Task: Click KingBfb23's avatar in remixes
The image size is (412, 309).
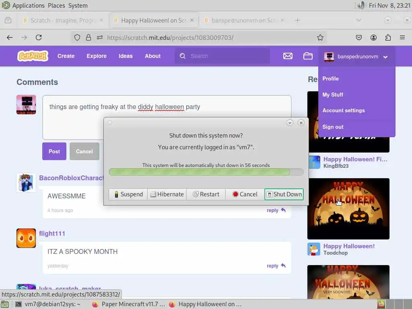Action: coord(314,162)
